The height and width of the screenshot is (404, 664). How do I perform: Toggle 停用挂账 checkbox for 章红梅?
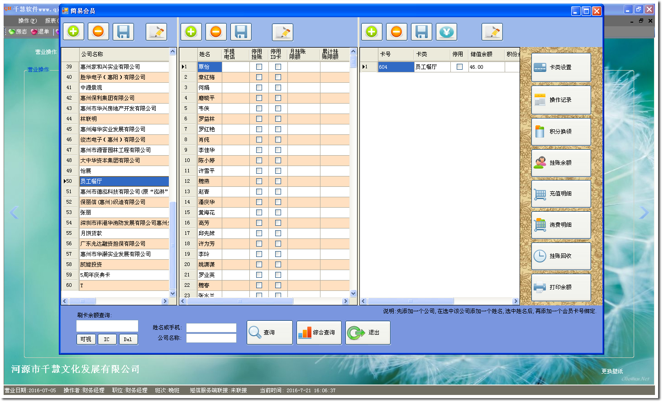259,77
